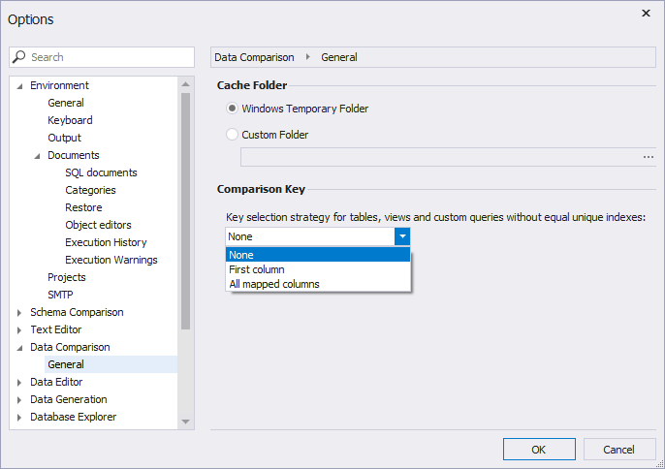The height and width of the screenshot is (469, 665).
Task: Click the search magnifier icon
Action: pos(18,57)
